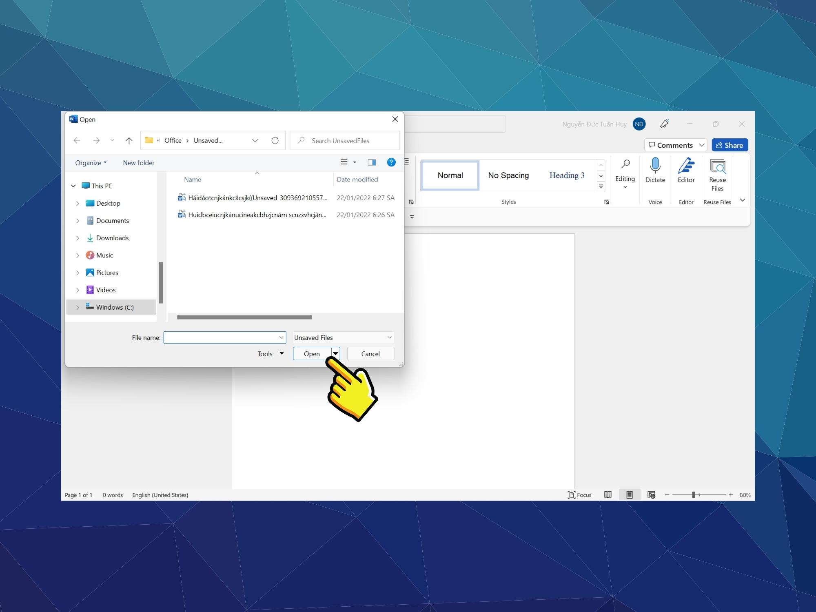Click the Open button in dialog
This screenshot has height=612, width=816.
[x=312, y=353]
